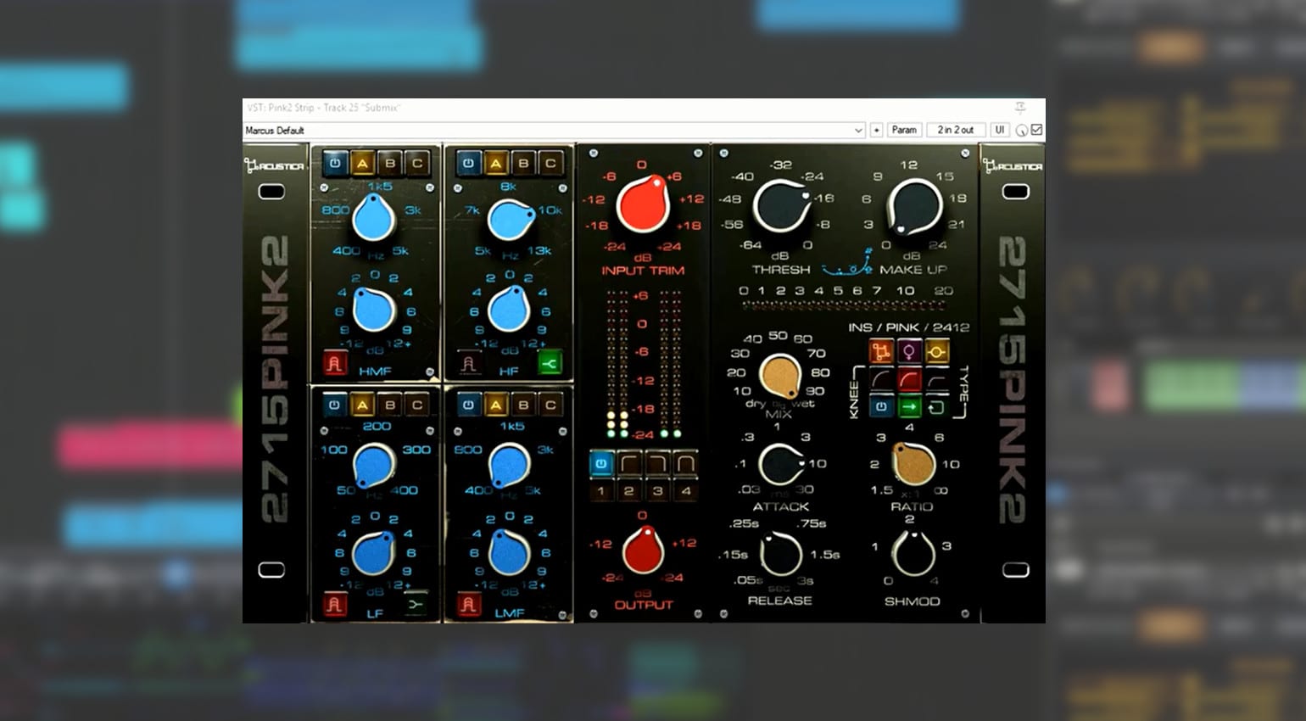Click the red INPUT TRIM knob

[x=642, y=204]
